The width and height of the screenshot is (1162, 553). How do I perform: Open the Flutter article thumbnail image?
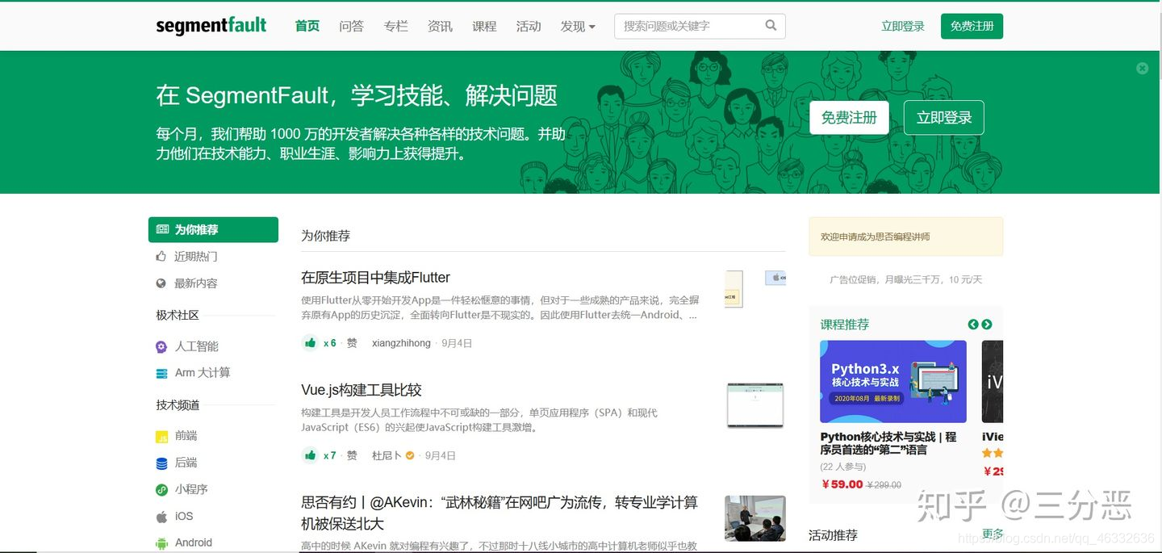(x=755, y=289)
